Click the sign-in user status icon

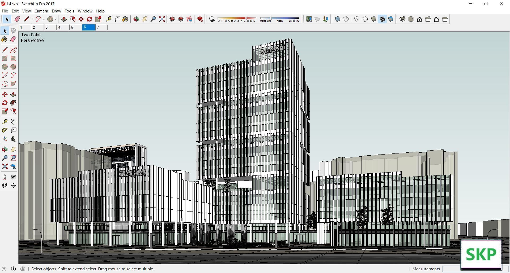[x=23, y=269]
